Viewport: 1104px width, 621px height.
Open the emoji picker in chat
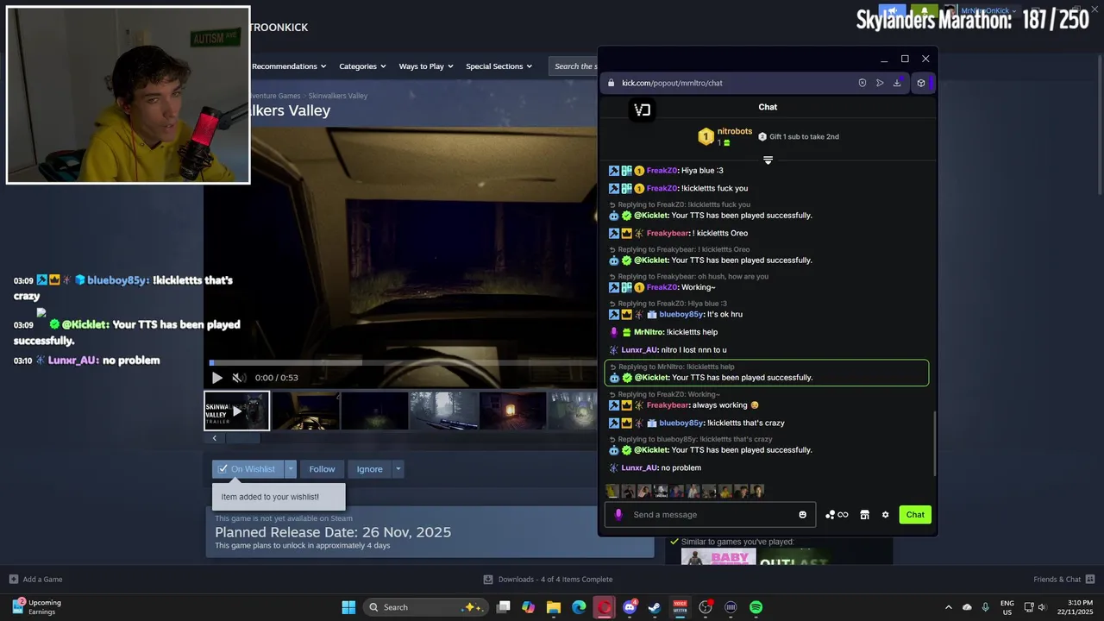point(802,515)
